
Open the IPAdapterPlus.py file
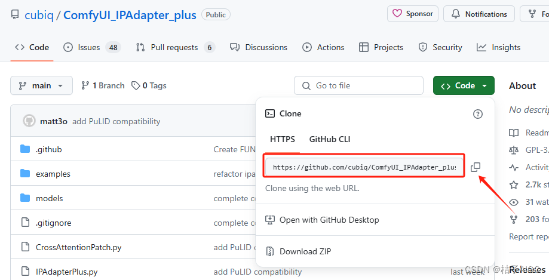coord(66,272)
